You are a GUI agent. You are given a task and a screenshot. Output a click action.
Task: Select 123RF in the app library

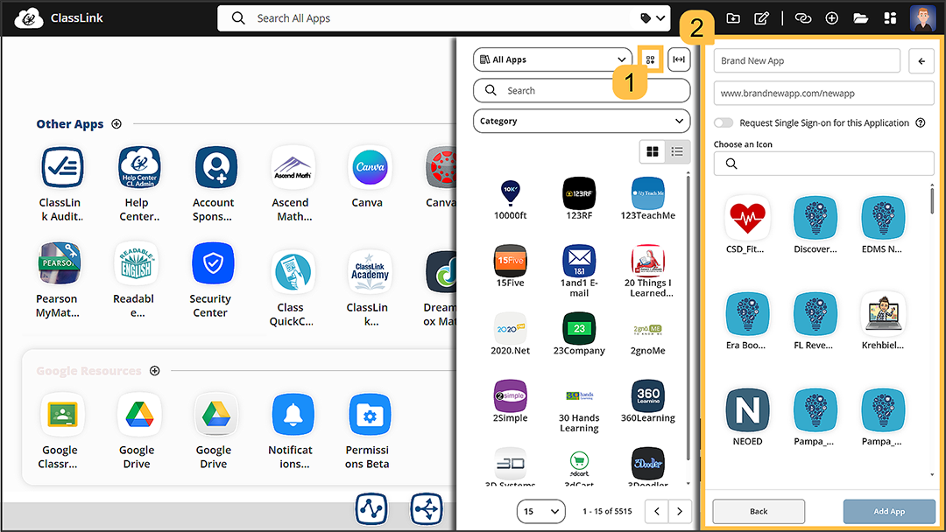[x=579, y=193]
